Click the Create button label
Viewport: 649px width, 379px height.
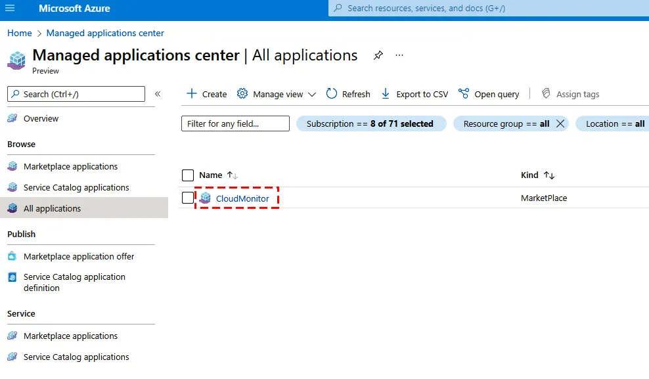[214, 95]
